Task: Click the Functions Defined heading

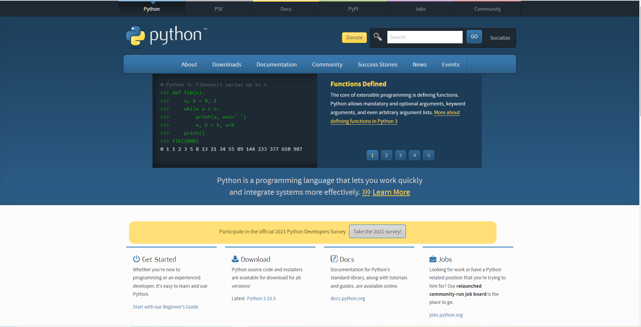Action: tap(358, 84)
